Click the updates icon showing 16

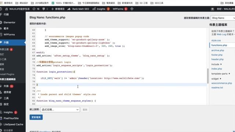36,9
